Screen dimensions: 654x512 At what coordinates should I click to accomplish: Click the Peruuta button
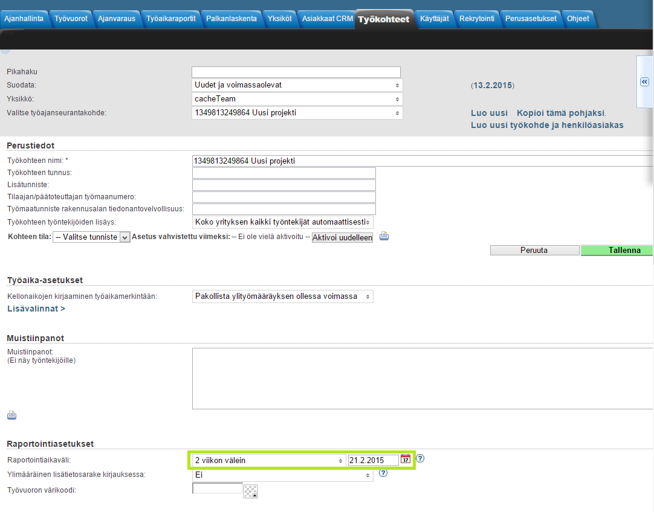click(534, 250)
